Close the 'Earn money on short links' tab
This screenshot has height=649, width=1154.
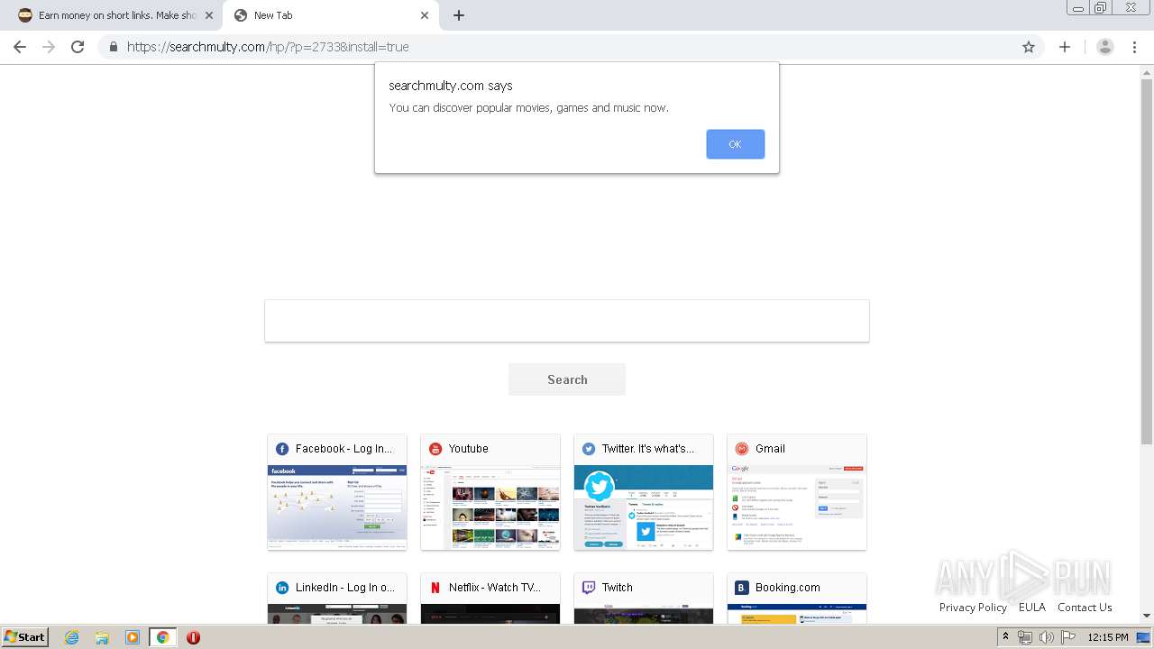coord(209,15)
